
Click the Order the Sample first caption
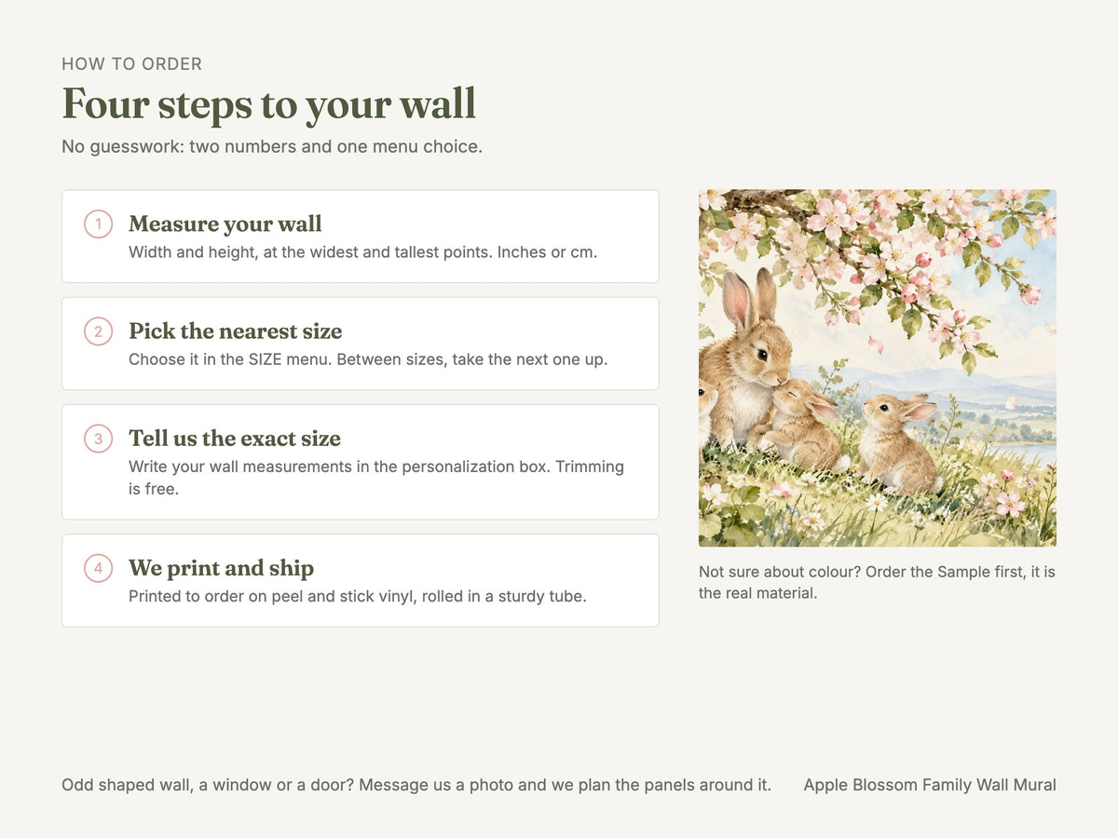pos(878,582)
